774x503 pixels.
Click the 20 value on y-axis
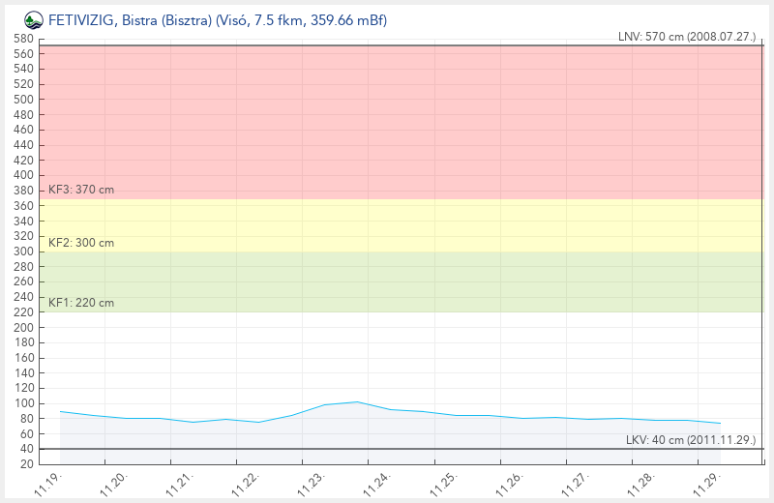(27, 464)
